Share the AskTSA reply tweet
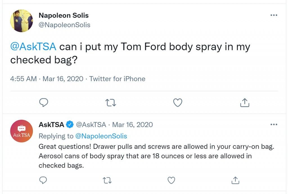288x194 pixels. pyautogui.click(x=235, y=180)
